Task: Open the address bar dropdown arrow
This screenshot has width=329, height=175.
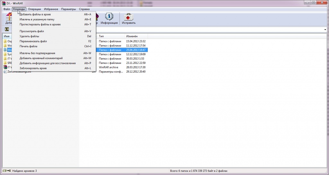Action: [325, 30]
